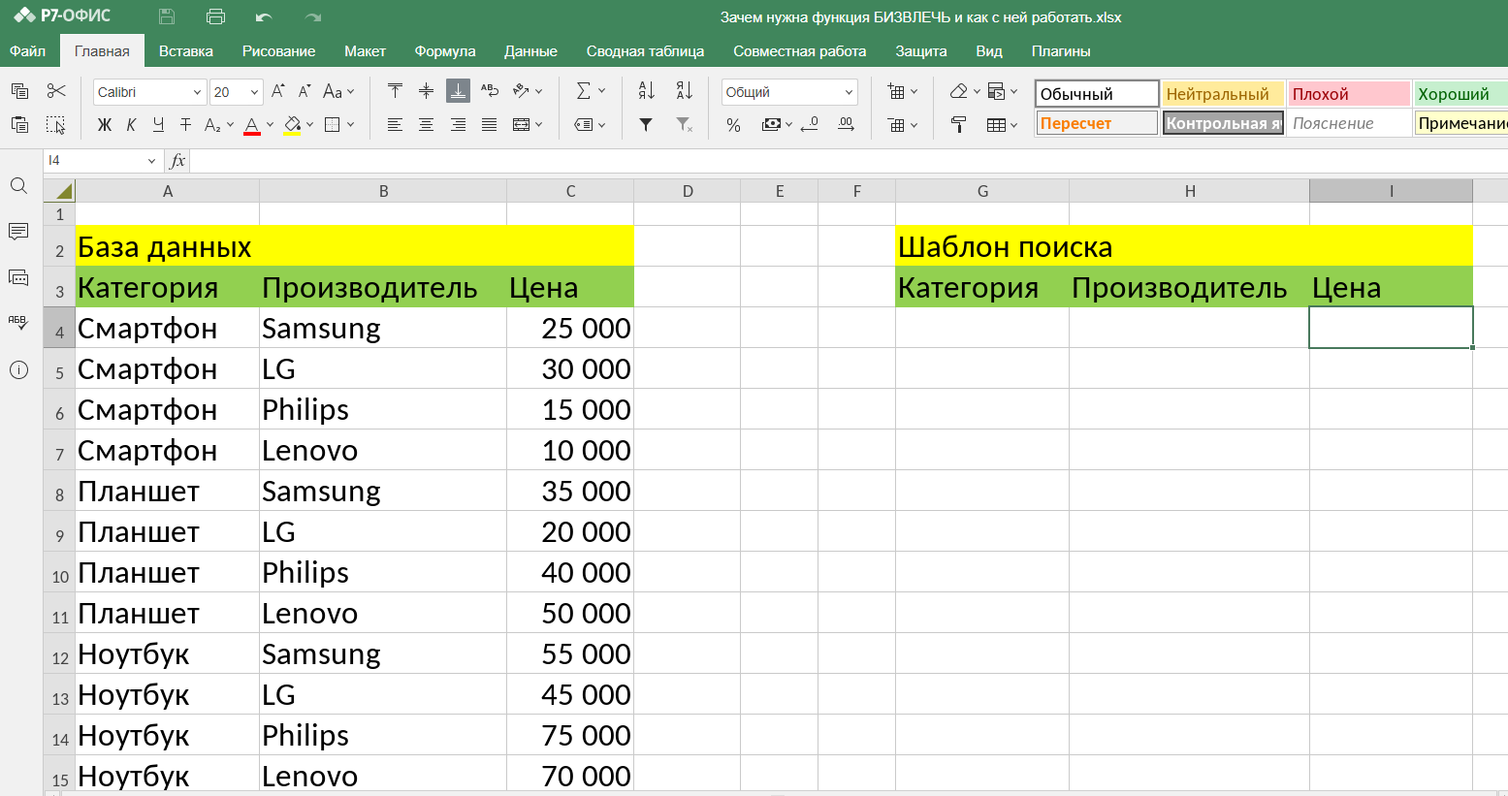Decrease font size with the smaller A
Image resolution: width=1508 pixels, height=796 pixels.
pos(305,91)
